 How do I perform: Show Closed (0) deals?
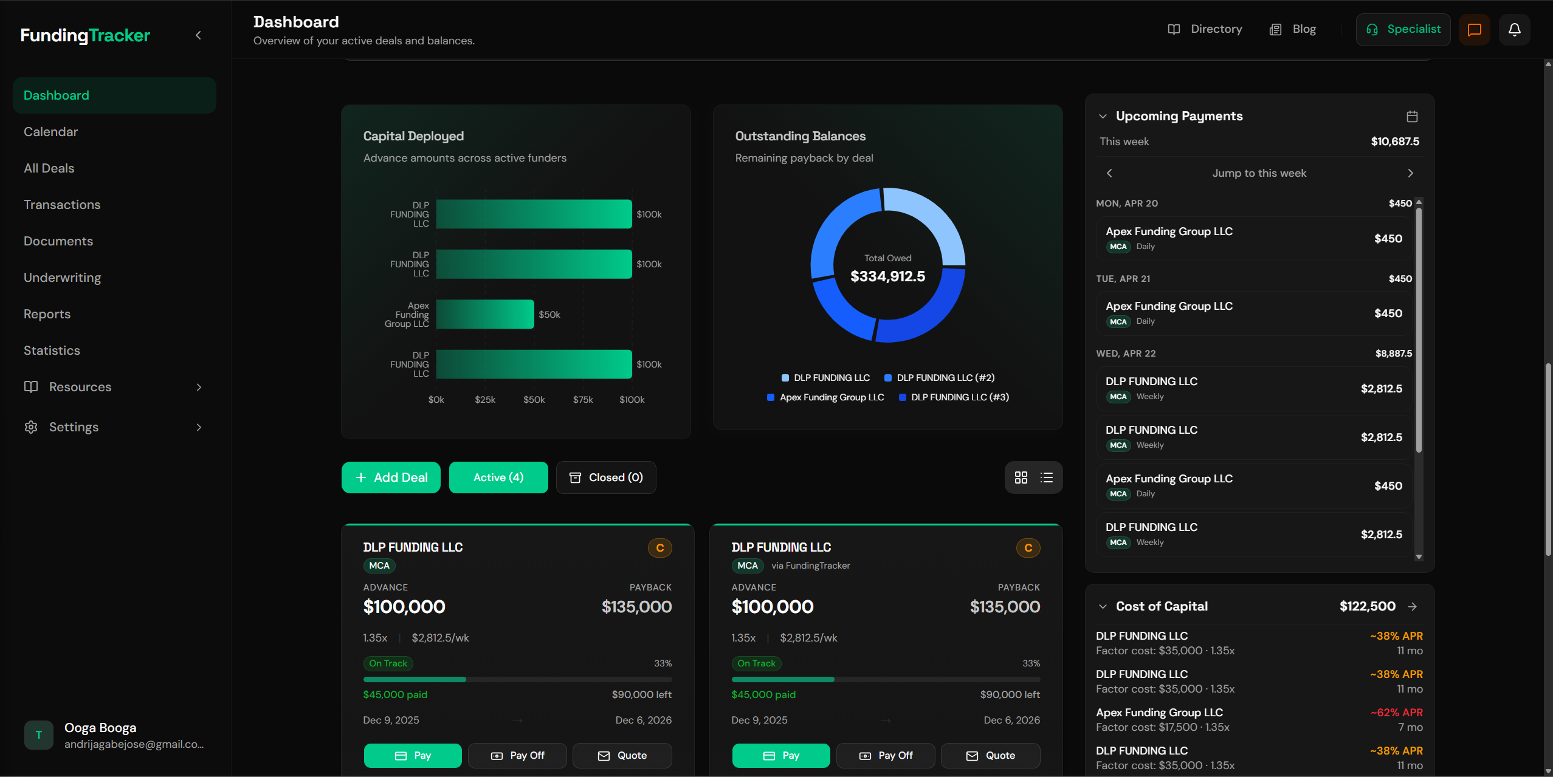coord(606,477)
